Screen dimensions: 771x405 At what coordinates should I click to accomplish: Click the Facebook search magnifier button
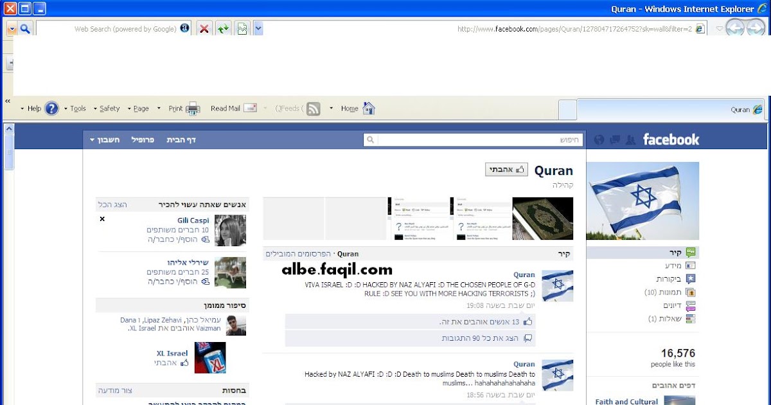click(x=371, y=139)
